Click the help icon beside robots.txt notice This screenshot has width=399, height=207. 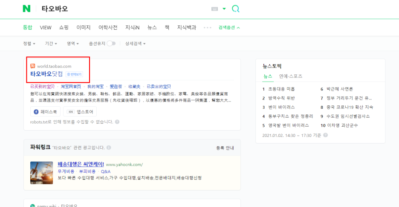[x=117, y=122]
